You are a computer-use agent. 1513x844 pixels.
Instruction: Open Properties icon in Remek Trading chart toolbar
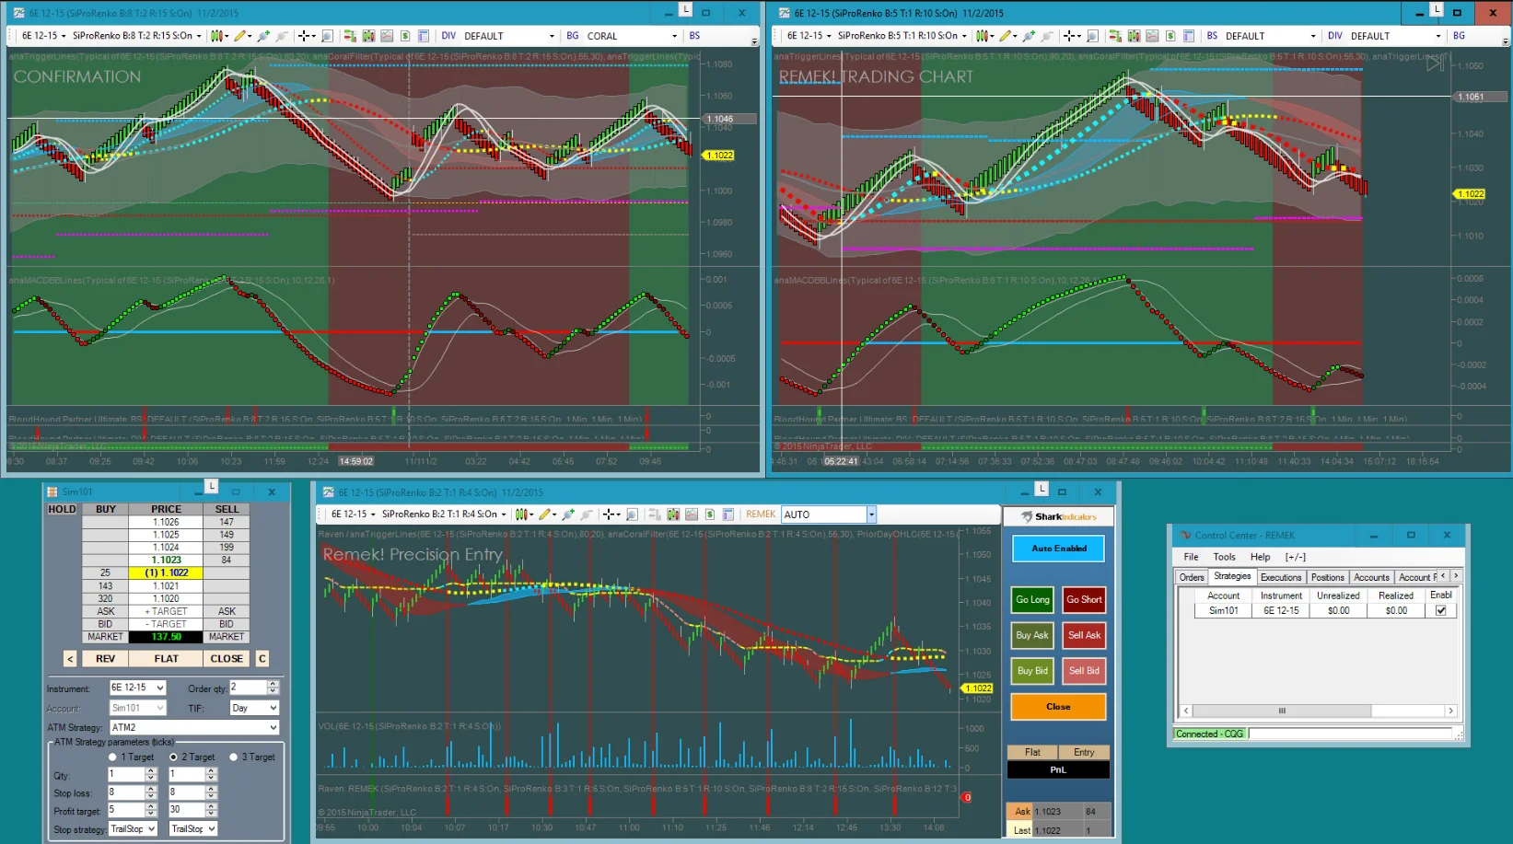click(1189, 36)
